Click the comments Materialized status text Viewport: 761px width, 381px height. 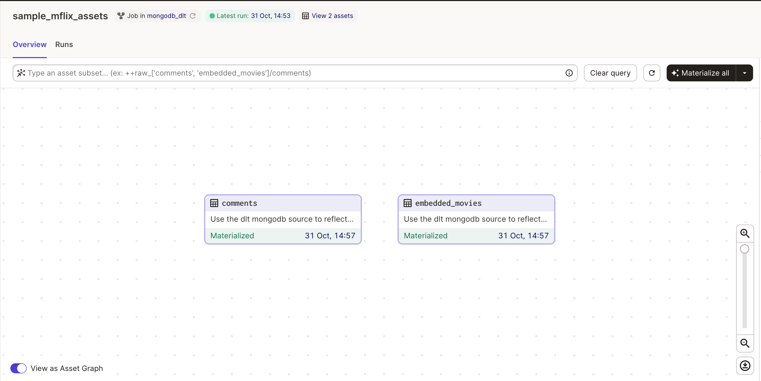point(232,236)
